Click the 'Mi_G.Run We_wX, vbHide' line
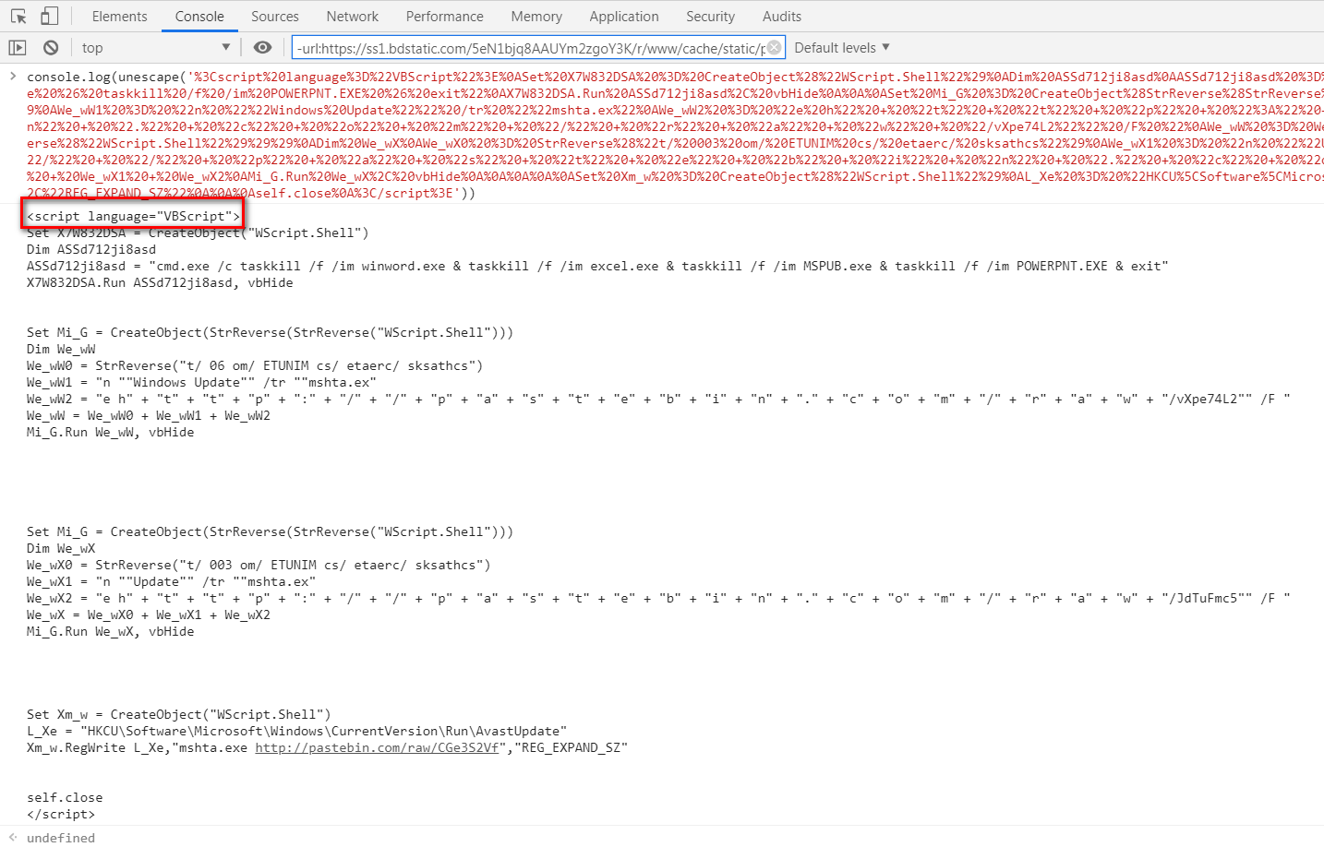The image size is (1324, 847). click(111, 631)
